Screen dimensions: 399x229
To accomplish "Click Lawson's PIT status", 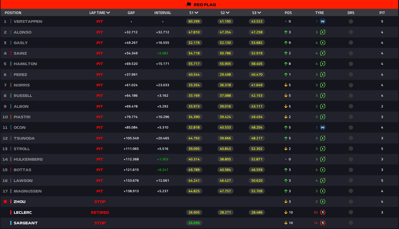I will (x=100, y=181).
